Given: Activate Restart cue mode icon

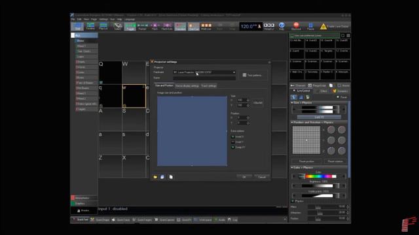Looking at the screenshot, I should click(x=143, y=26).
